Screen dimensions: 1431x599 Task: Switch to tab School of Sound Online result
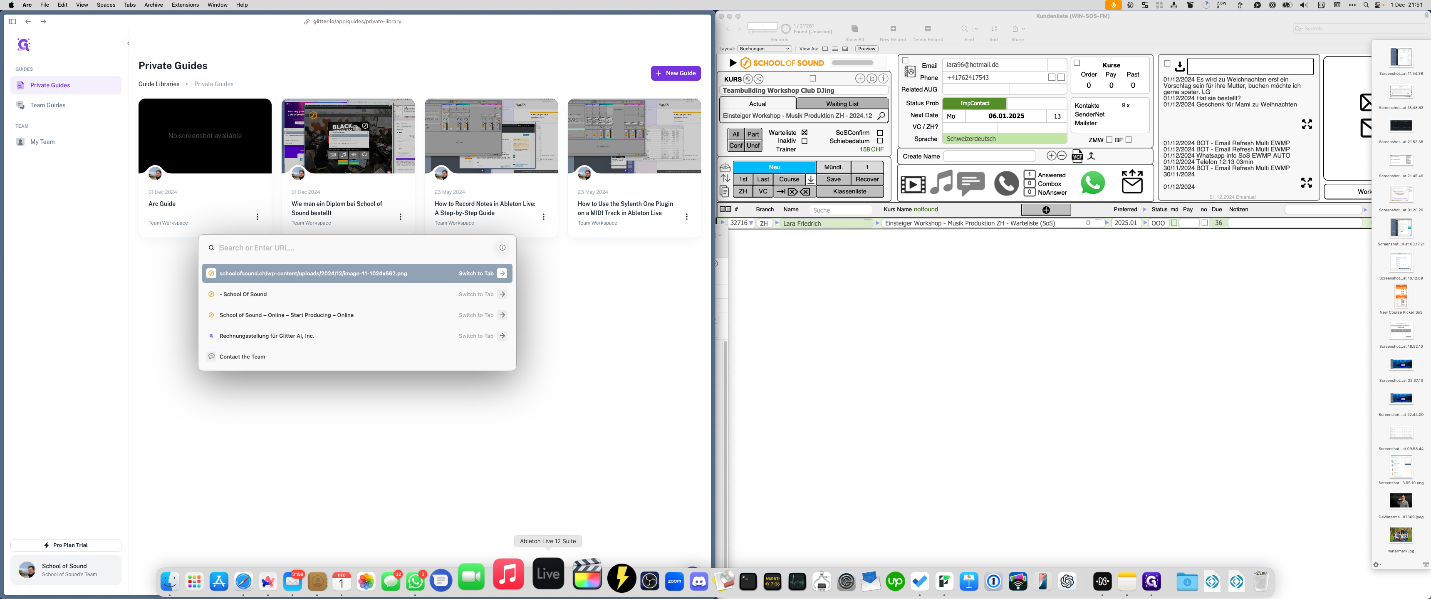(x=357, y=315)
